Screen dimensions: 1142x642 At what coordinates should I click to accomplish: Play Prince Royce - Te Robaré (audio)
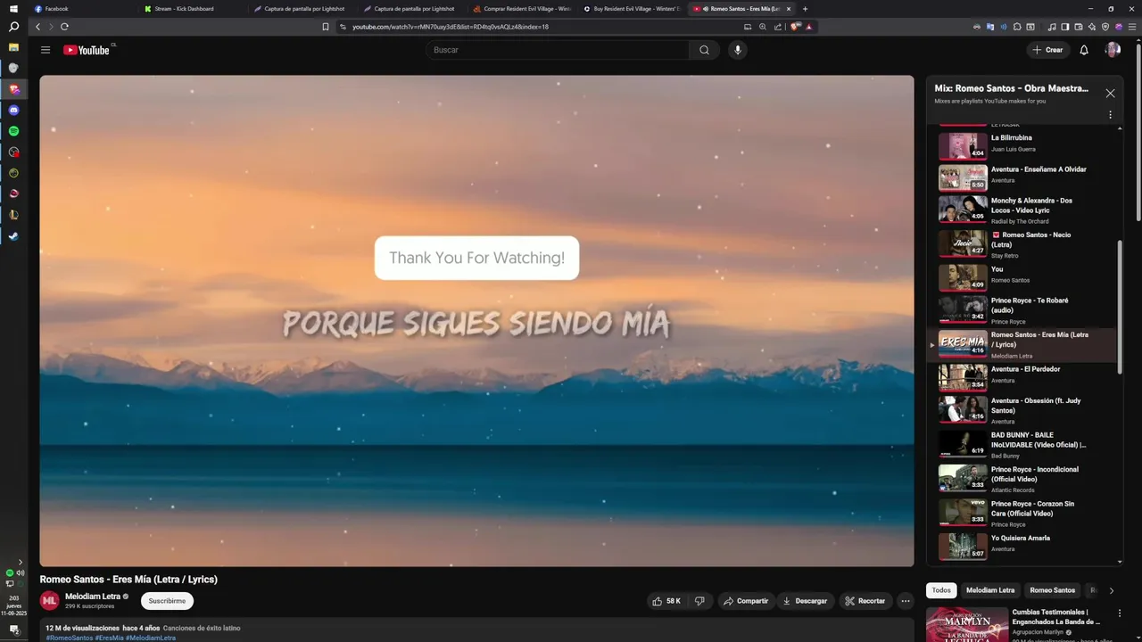(1022, 310)
